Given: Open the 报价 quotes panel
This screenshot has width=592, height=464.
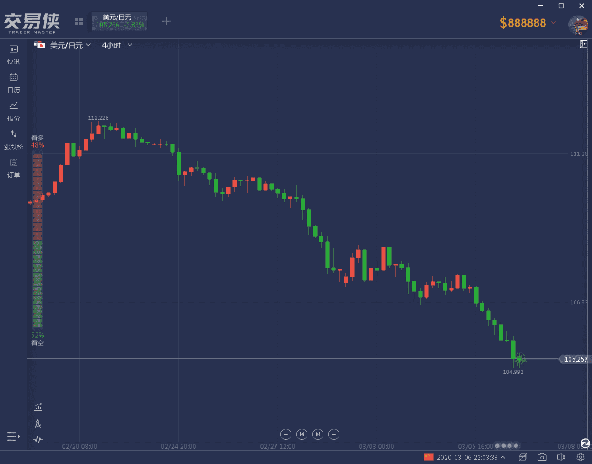Looking at the screenshot, I should coord(14,111).
